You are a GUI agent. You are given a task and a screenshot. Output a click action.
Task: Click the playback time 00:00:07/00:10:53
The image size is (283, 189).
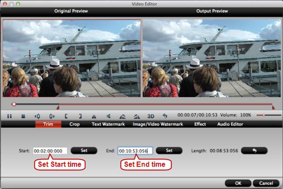(197, 115)
